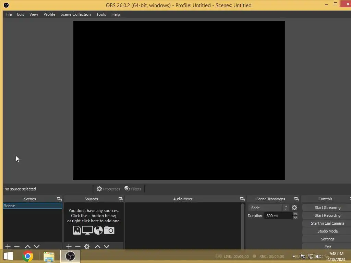This screenshot has width=351, height=263.
Task: Move source up in Sources list
Action: 98,247
